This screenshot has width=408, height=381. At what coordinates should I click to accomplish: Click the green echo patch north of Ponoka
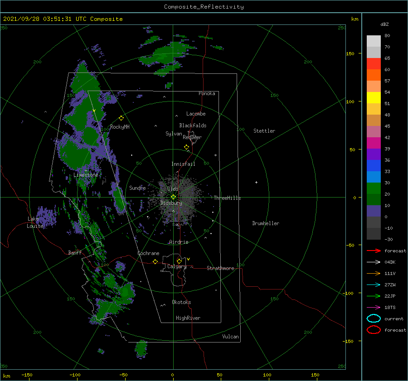click(x=165, y=56)
